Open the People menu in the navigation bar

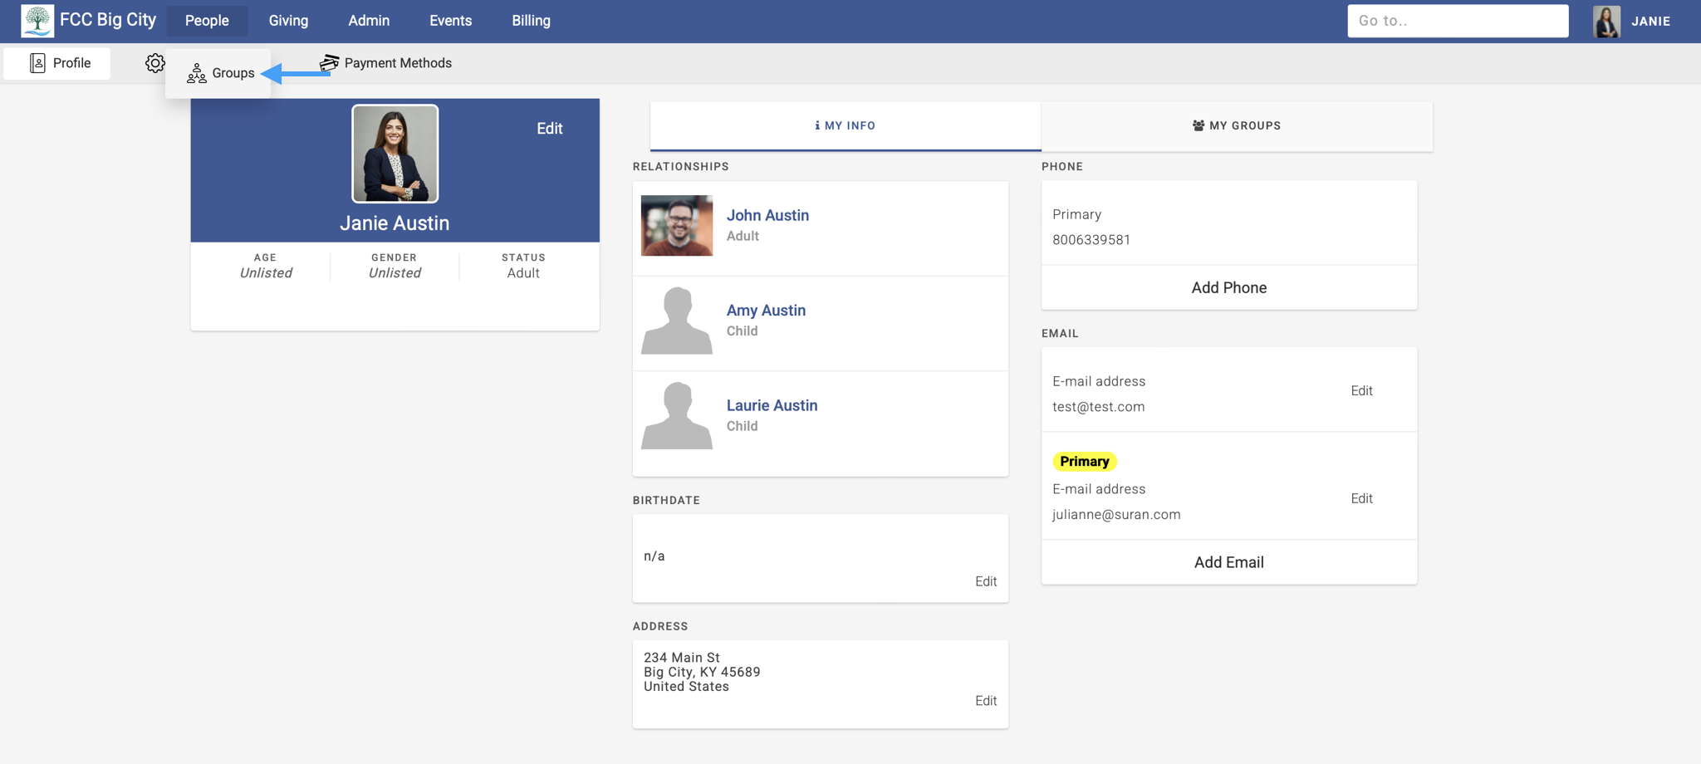[207, 20]
